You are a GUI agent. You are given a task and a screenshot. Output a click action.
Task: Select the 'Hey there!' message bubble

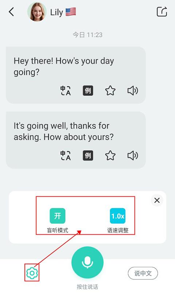76,75
